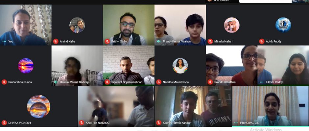Click Haasini Varma Gadiraju's audio indicator
Image resolution: width=309 pixels, height=131 pixels.
[56, 82]
